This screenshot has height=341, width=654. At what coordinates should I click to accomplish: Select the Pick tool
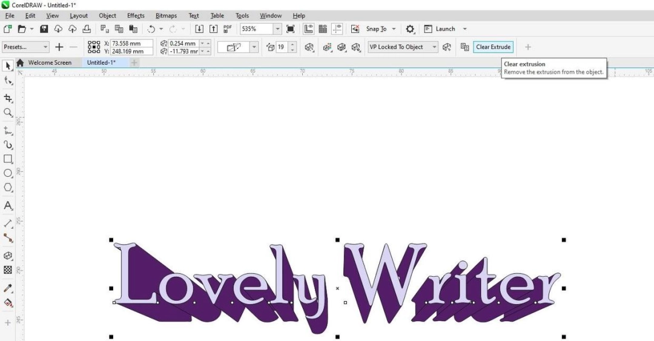(x=7, y=66)
